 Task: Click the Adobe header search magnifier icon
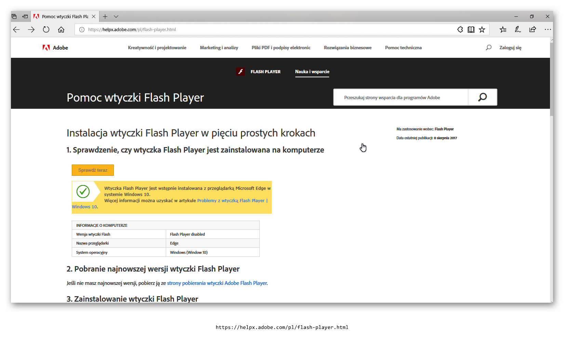point(489,48)
